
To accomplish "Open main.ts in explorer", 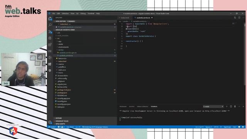I will pos(85,64).
